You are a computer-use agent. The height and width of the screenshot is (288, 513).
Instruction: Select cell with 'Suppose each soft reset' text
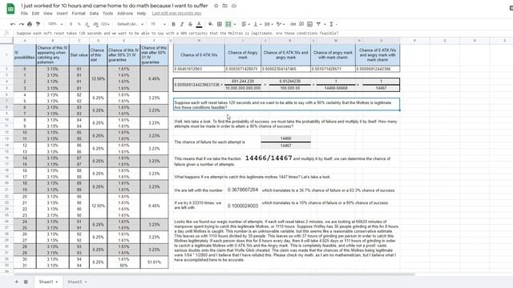point(286,105)
